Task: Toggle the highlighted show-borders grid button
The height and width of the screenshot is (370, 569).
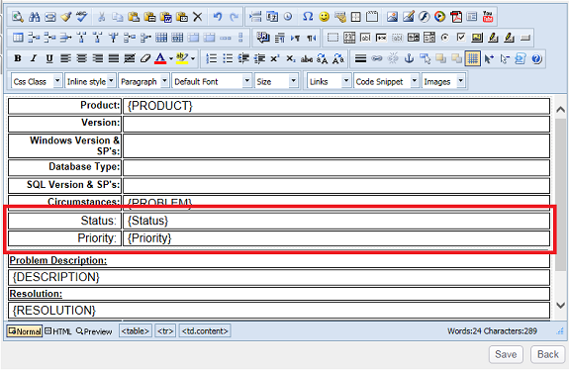Action: [472, 58]
